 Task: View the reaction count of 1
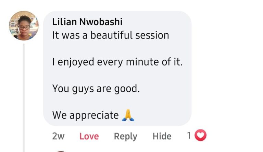(x=189, y=136)
